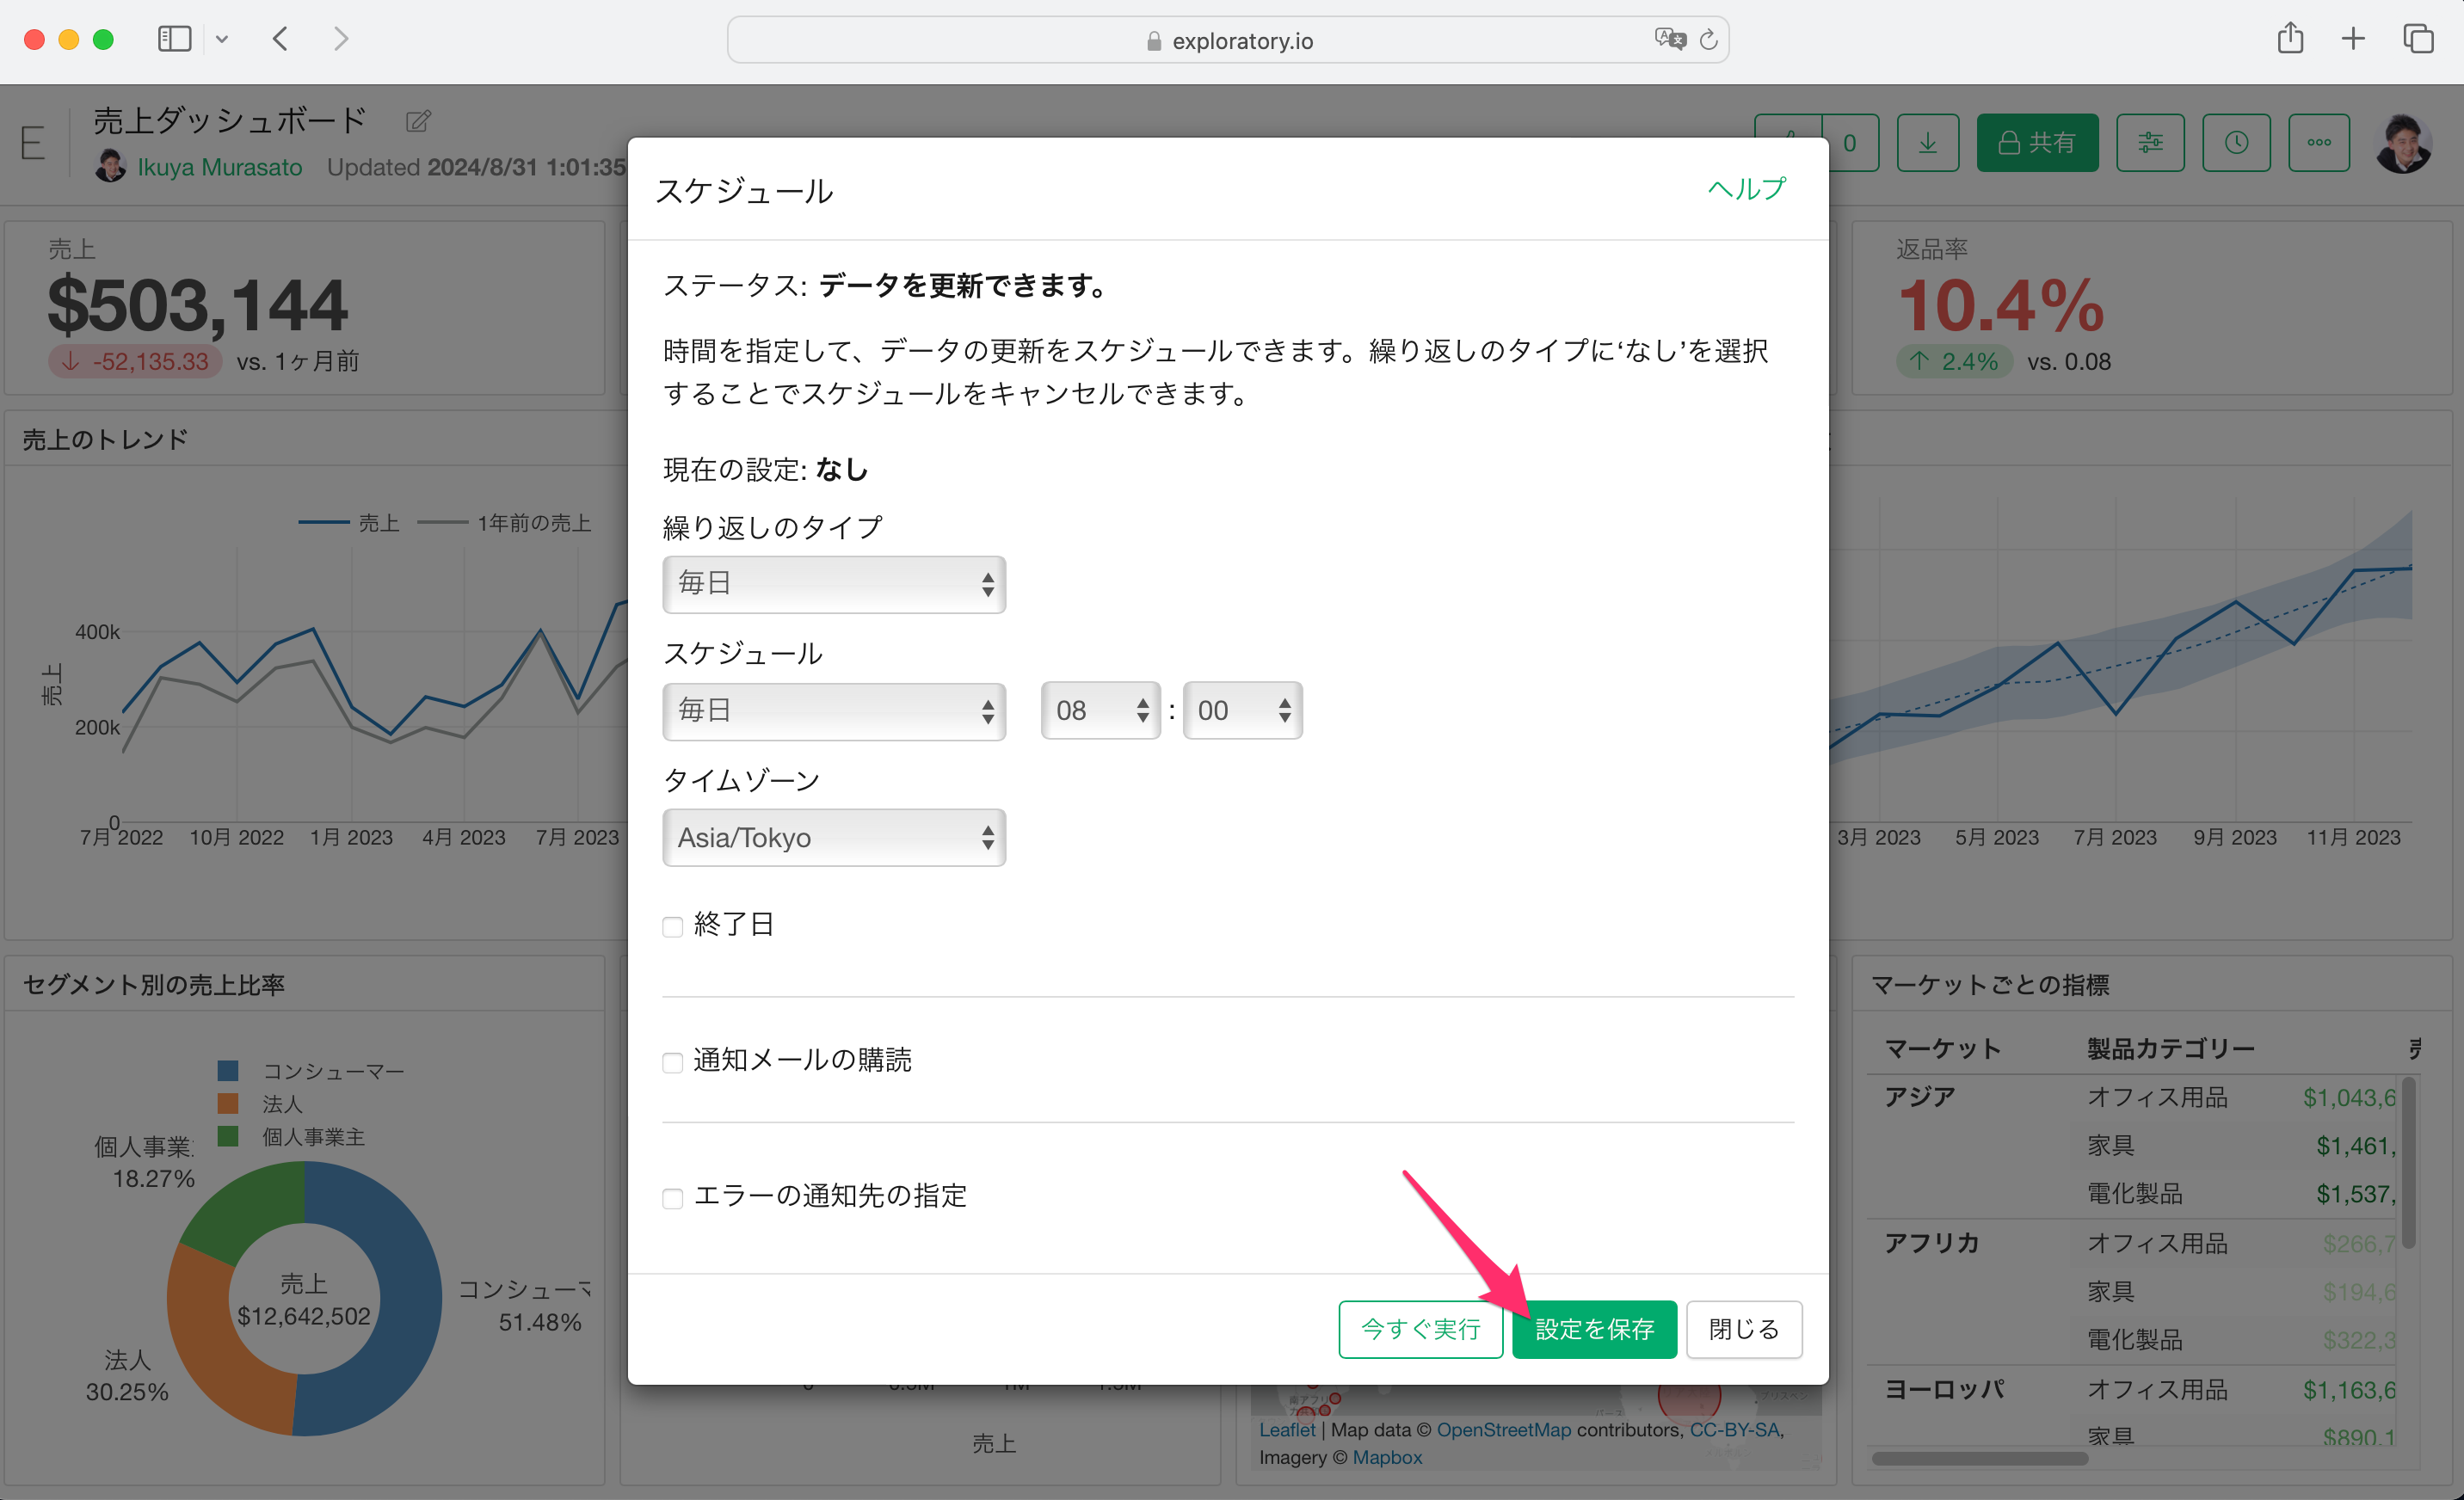The image size is (2464, 1500).
Task: Open the 繰り返しのタイプ dropdown
Action: pos(833,584)
